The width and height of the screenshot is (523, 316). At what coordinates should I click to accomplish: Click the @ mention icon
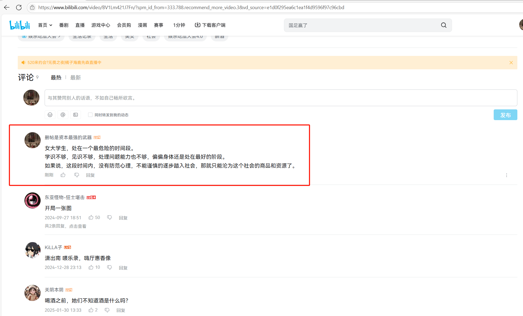[63, 115]
